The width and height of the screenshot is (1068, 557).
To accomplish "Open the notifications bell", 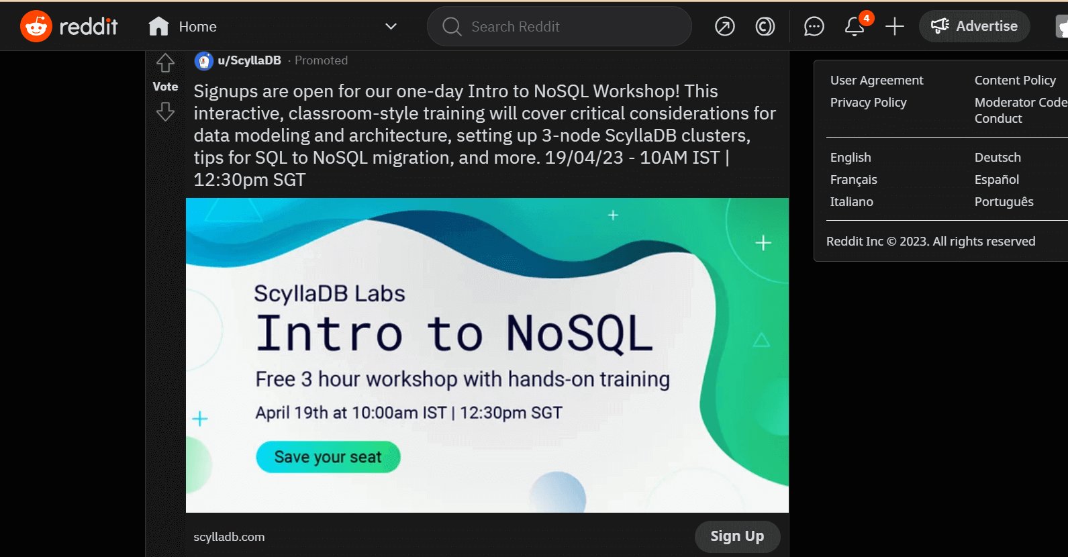I will (x=854, y=27).
